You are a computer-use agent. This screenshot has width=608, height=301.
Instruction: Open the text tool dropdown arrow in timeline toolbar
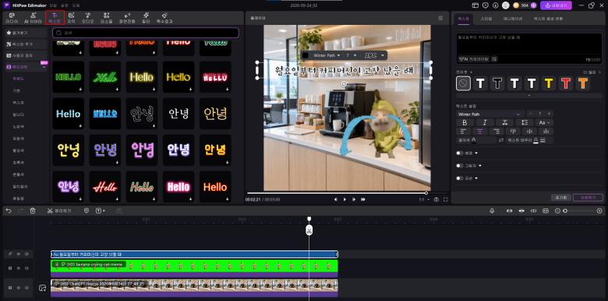point(104,211)
